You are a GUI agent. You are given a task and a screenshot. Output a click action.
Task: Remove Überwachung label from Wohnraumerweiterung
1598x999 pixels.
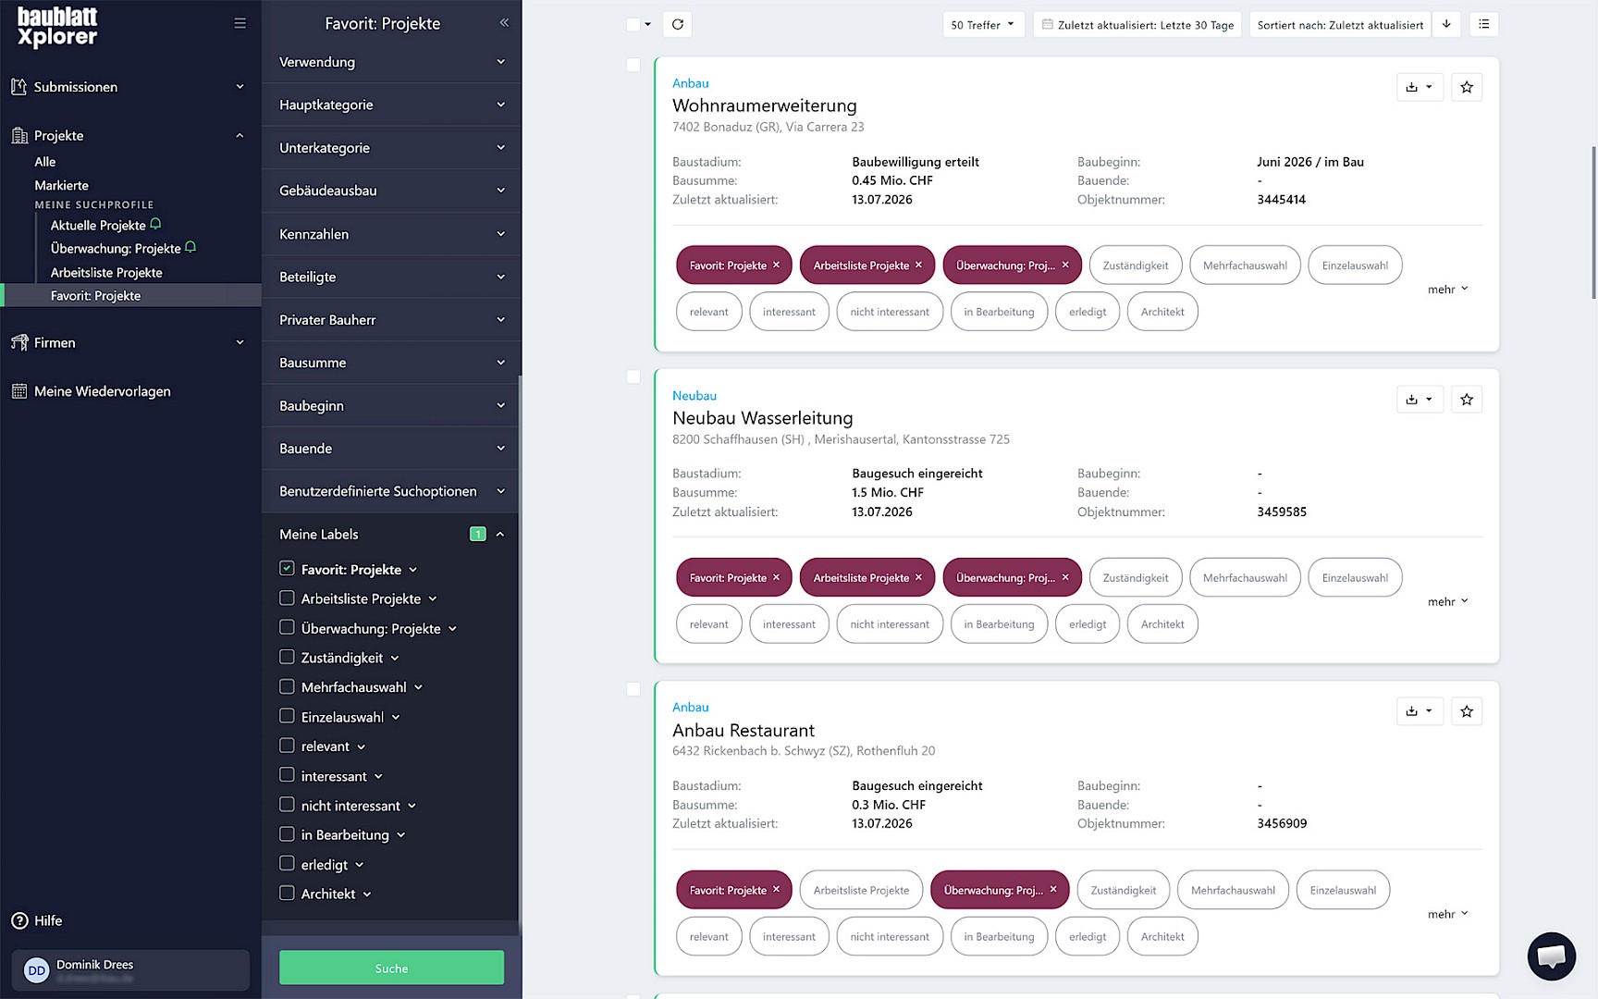pyautogui.click(x=1065, y=265)
